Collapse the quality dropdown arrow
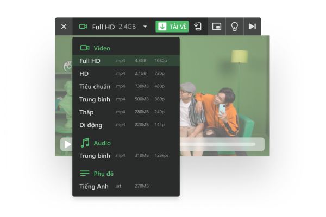Image resolution: width=326 pixels, height=217 pixels. (x=145, y=27)
